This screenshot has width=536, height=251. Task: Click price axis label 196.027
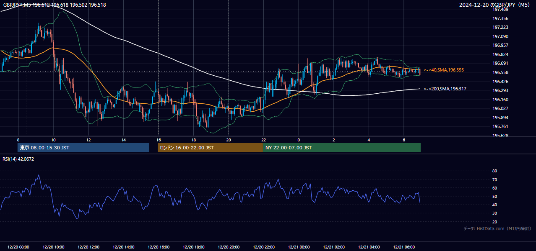pyautogui.click(x=500, y=108)
